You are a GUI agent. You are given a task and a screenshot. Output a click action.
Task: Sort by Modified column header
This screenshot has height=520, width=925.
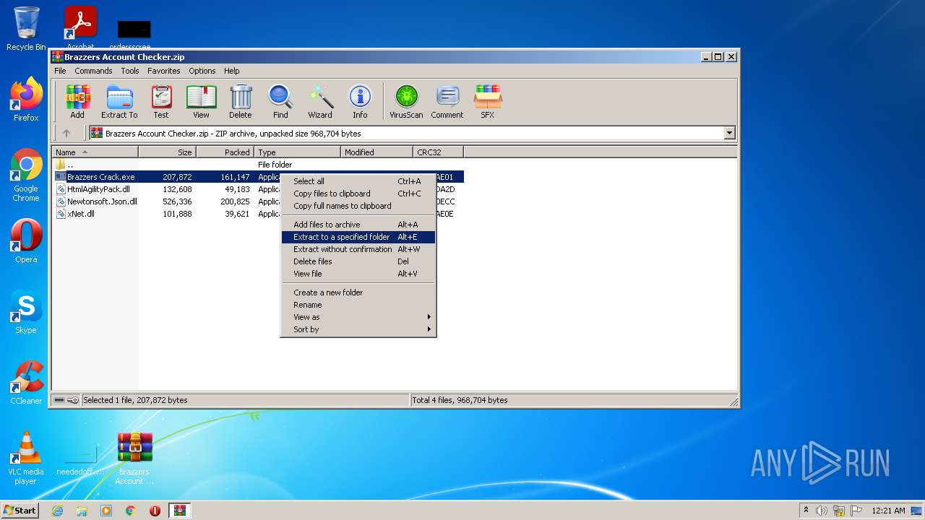point(377,152)
